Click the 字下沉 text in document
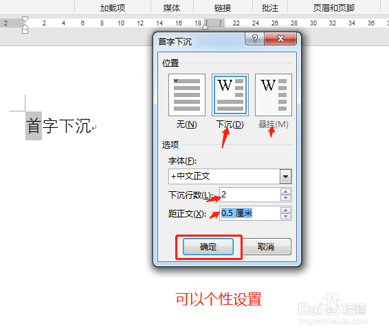Screen dimensions: 389x335 [x=67, y=126]
